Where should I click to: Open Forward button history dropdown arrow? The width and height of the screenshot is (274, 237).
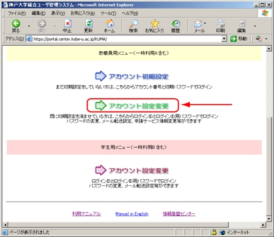[x=55, y=26]
